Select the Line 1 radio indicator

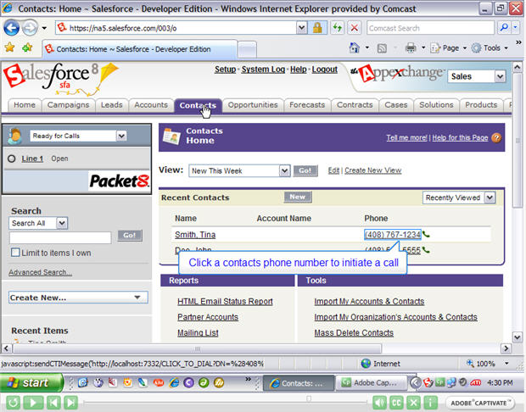click(11, 159)
